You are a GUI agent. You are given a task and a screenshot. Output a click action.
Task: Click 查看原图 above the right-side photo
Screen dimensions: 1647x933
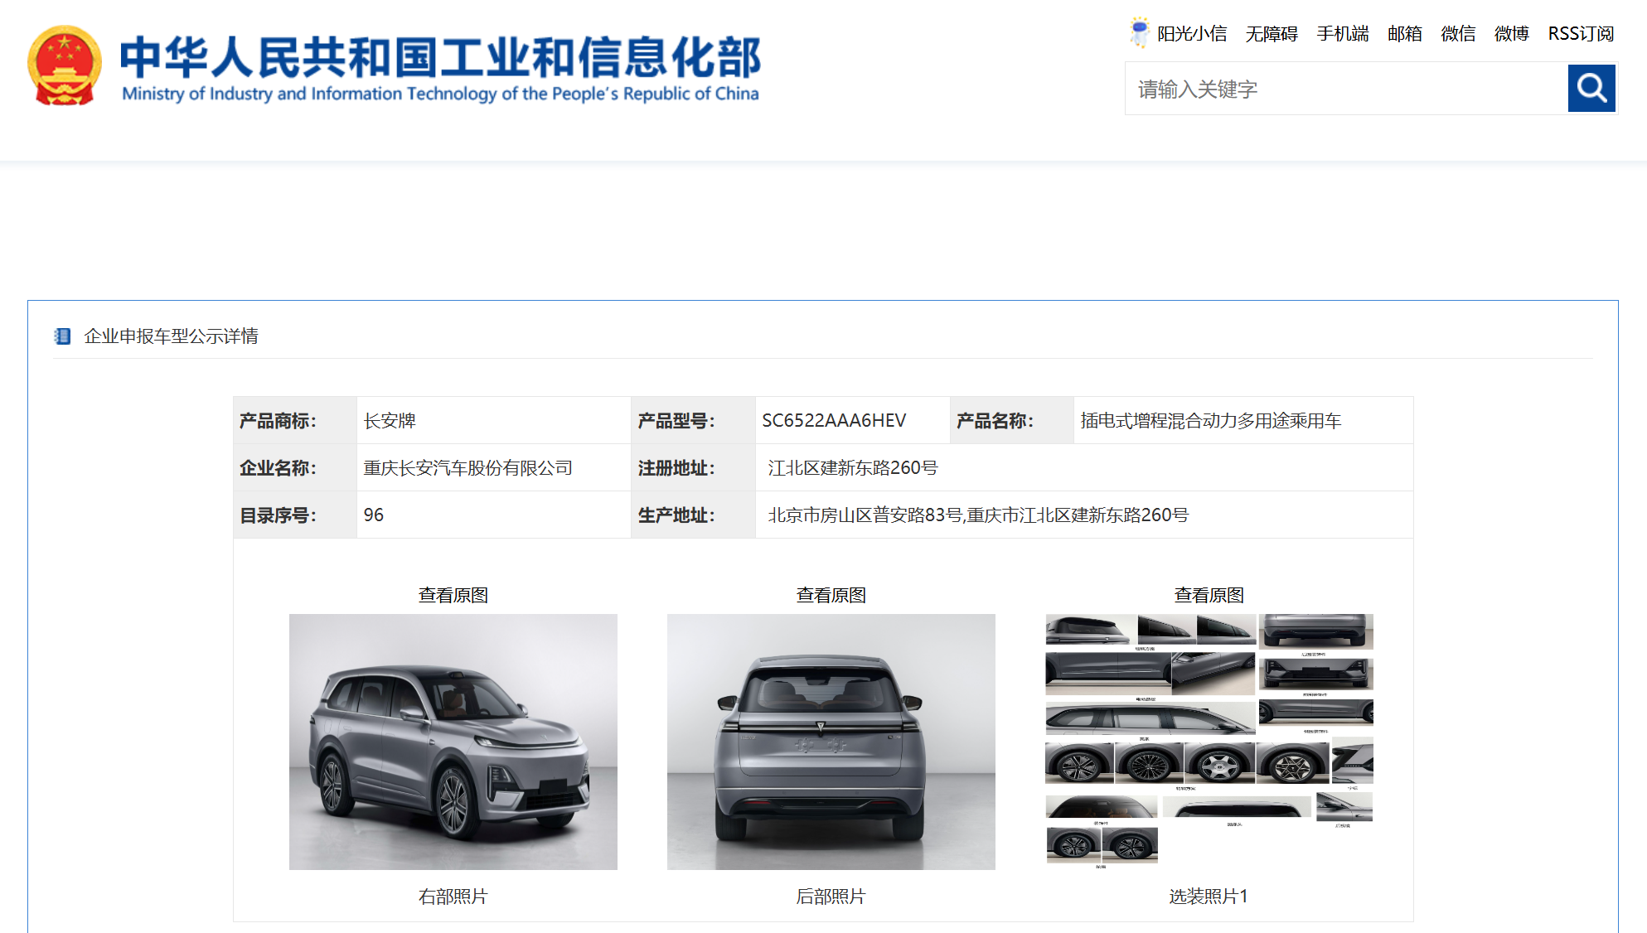click(453, 595)
